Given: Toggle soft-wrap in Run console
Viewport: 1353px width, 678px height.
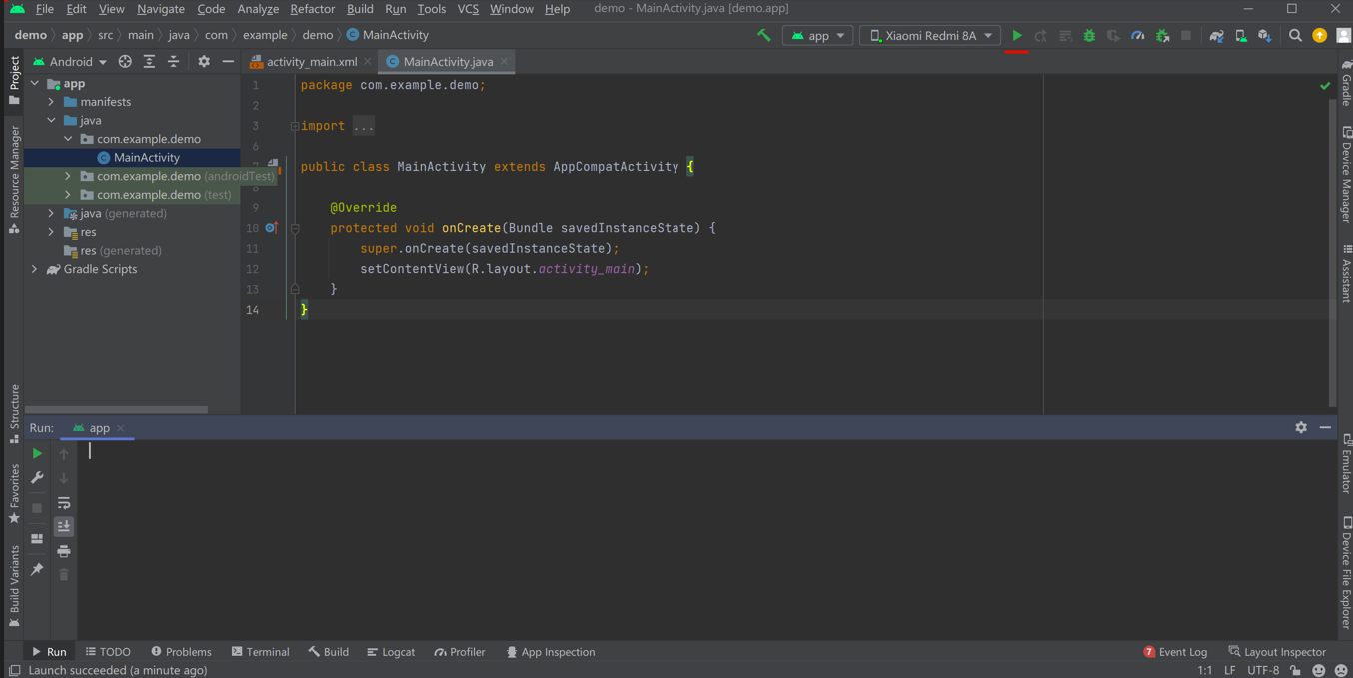Looking at the screenshot, I should click(64, 503).
